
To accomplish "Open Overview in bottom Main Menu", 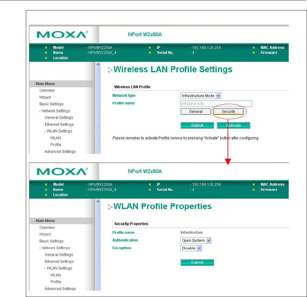I will pyautogui.click(x=47, y=228).
